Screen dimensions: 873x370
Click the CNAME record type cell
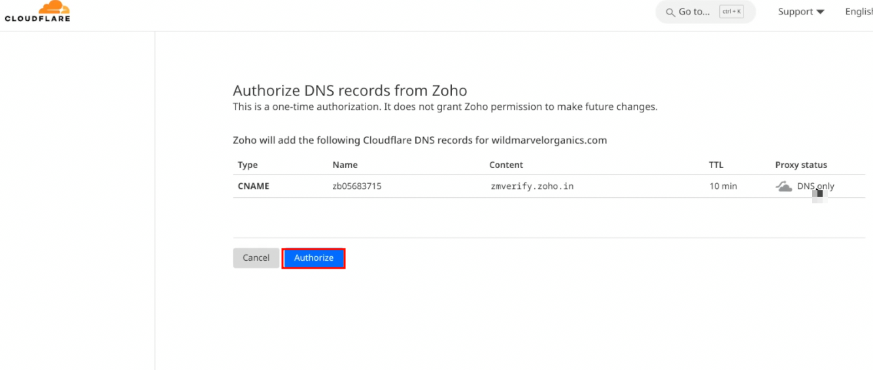(x=253, y=186)
